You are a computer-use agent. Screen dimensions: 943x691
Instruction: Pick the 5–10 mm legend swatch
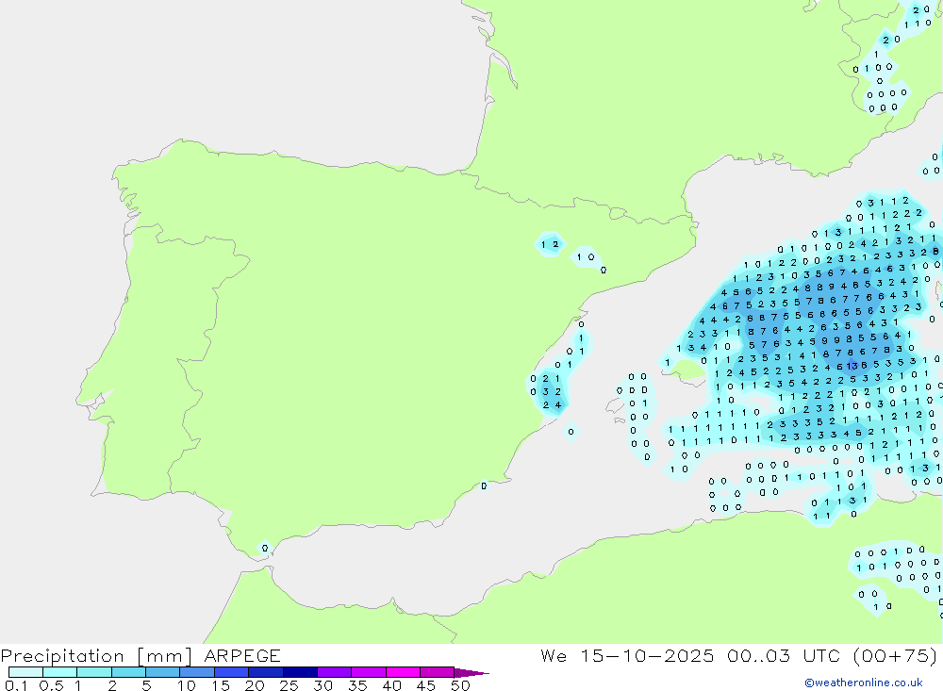click(x=162, y=672)
